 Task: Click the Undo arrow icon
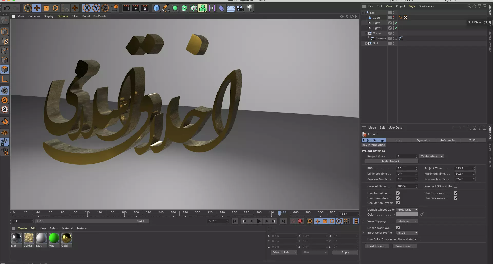pos(7,8)
